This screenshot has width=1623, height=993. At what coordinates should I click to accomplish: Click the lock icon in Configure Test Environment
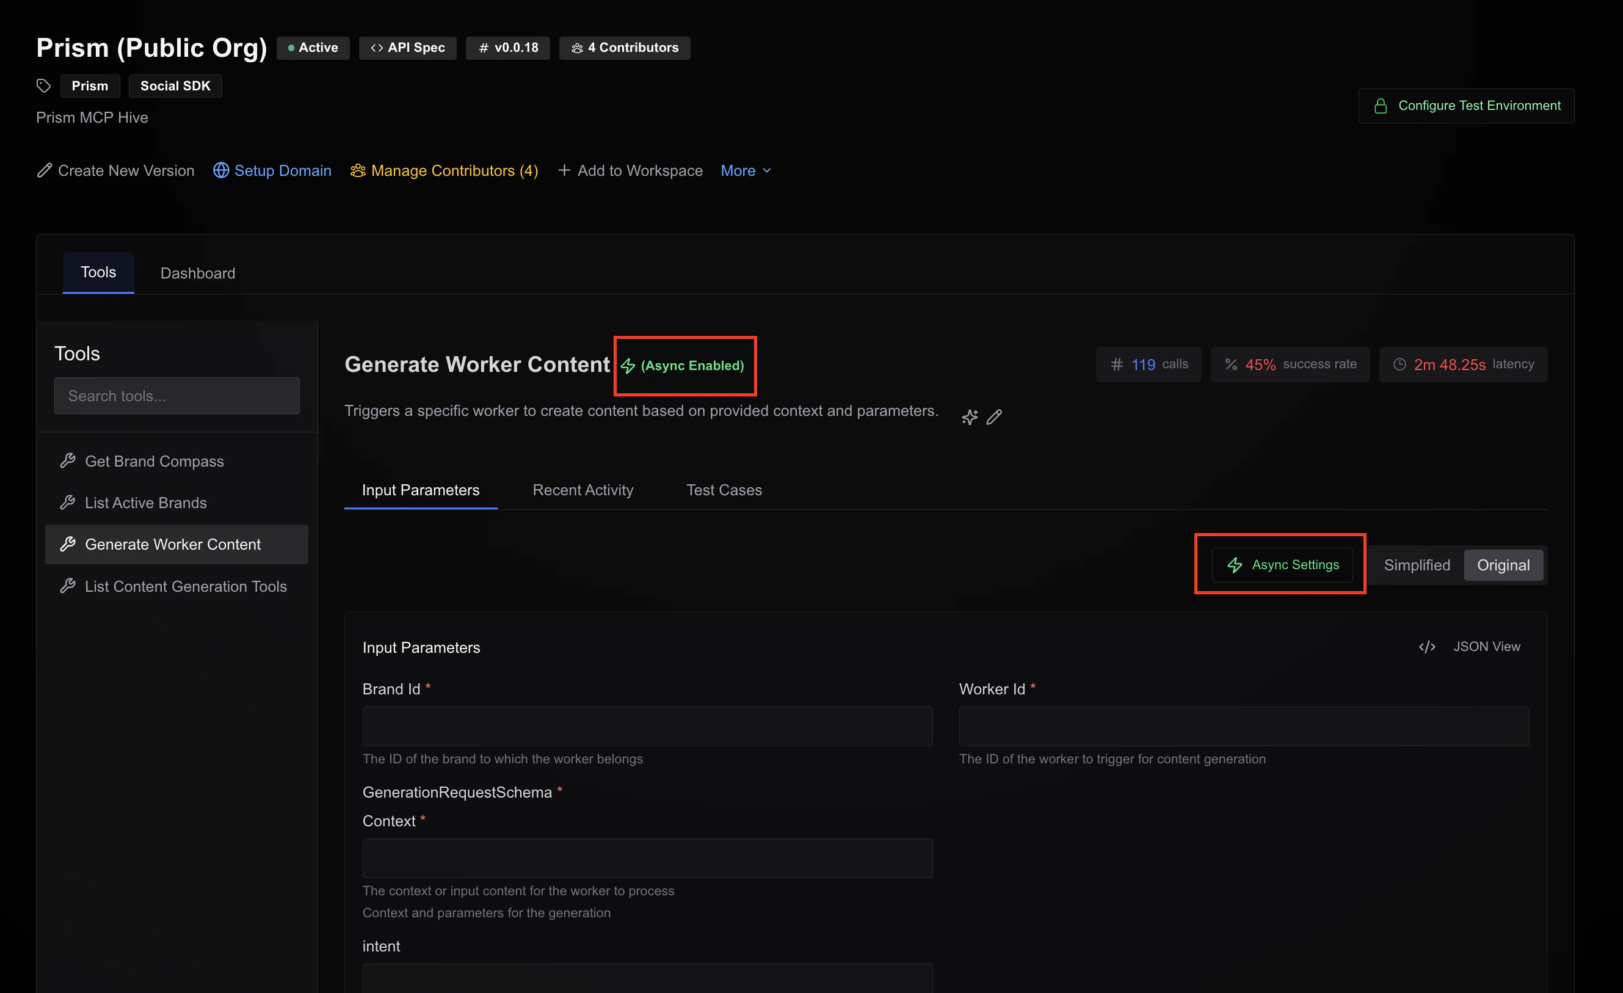coord(1381,106)
